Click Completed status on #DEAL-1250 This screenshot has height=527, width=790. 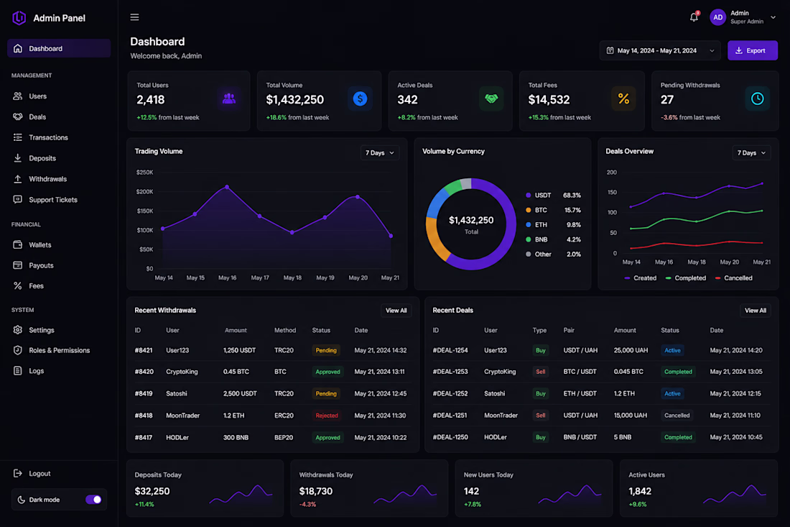click(678, 437)
